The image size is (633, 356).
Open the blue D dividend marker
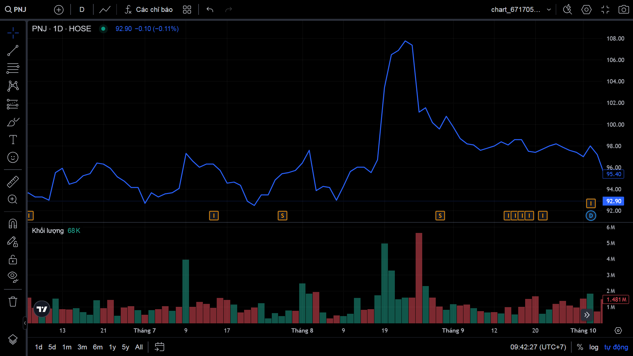pos(591,216)
